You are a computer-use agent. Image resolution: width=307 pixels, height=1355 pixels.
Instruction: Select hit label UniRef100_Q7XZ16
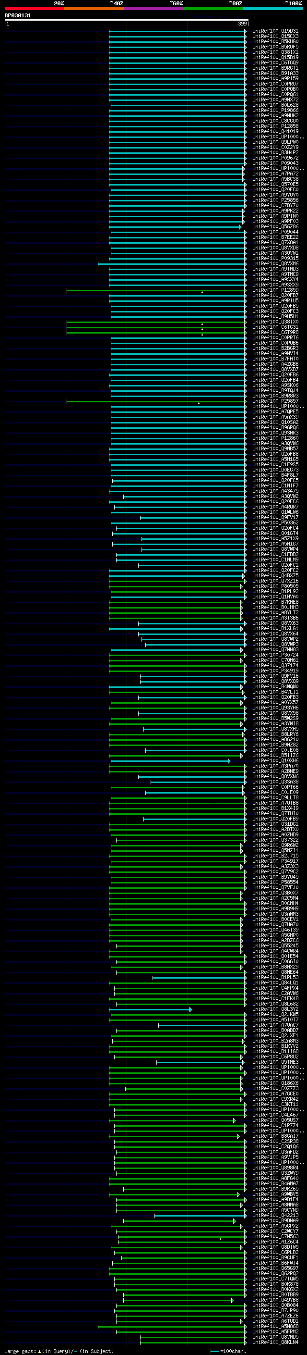click(275, 581)
